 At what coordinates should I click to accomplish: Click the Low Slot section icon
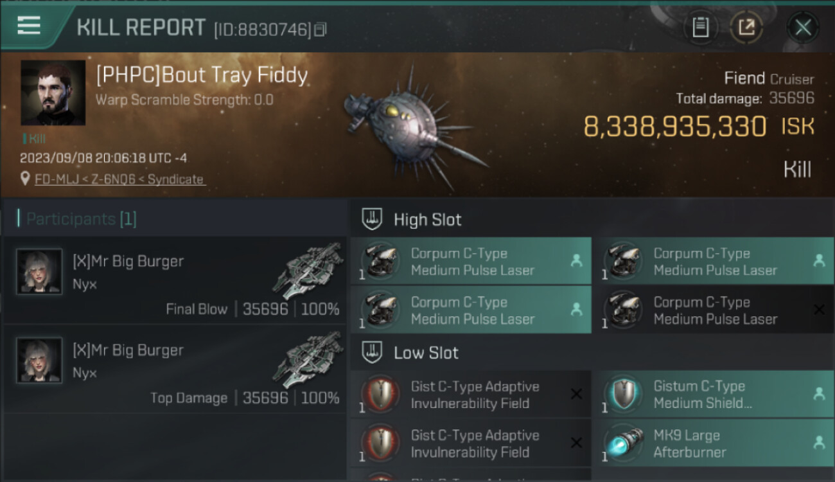tap(373, 352)
